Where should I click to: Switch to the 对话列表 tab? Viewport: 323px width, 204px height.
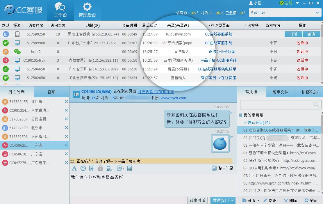pos(17,92)
